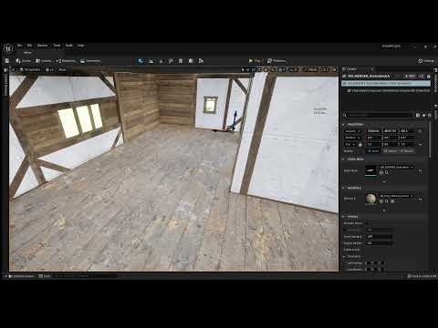Image resolution: width=438 pixels, height=328 pixels.
Task: Select the Fracture mode icon
Action: tap(191, 61)
